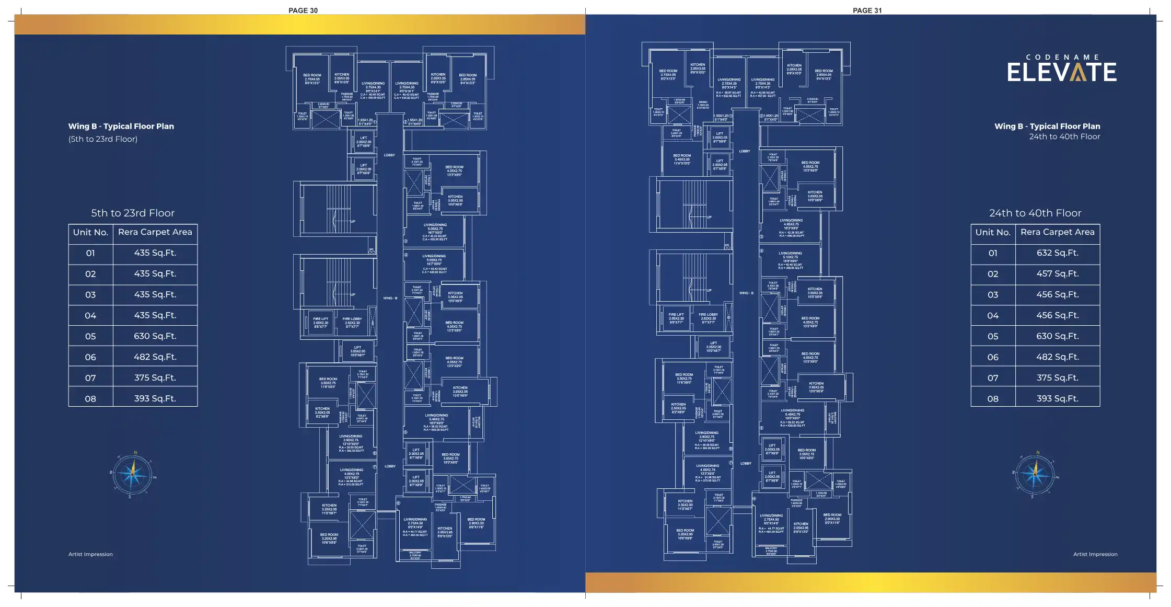Screen dimensions: 1171x607
Task: Click the Codename Elevate logo
Action: (x=1062, y=68)
